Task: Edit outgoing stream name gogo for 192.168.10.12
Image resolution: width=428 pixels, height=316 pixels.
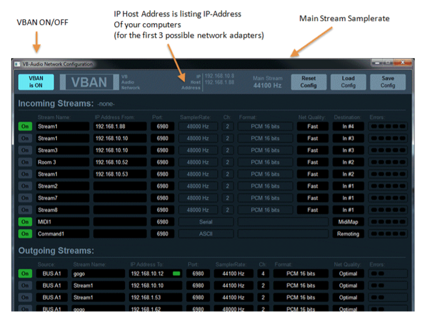Action: 98,274
